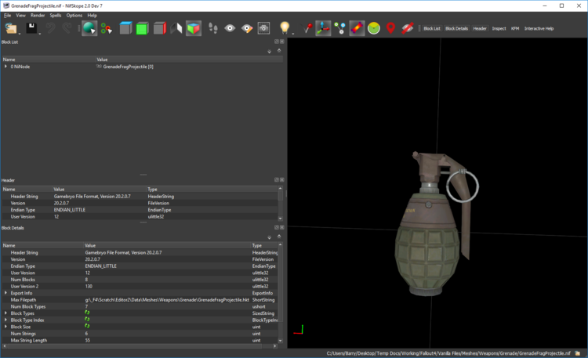
Task: Click Block Details expand up arrow
Action: pyautogui.click(x=279, y=236)
